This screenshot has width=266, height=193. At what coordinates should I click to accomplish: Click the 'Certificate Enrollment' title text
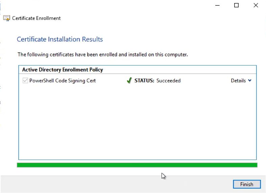tap(36, 18)
